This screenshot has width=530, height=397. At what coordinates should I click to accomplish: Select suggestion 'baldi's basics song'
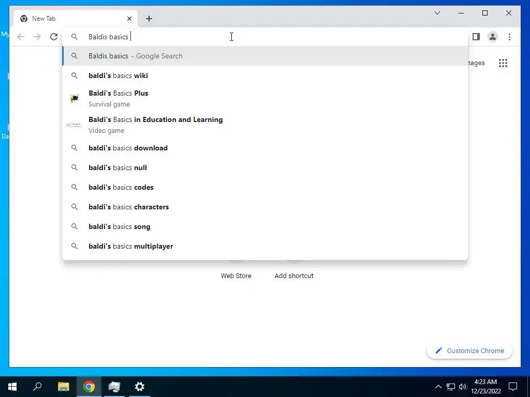[266, 226]
